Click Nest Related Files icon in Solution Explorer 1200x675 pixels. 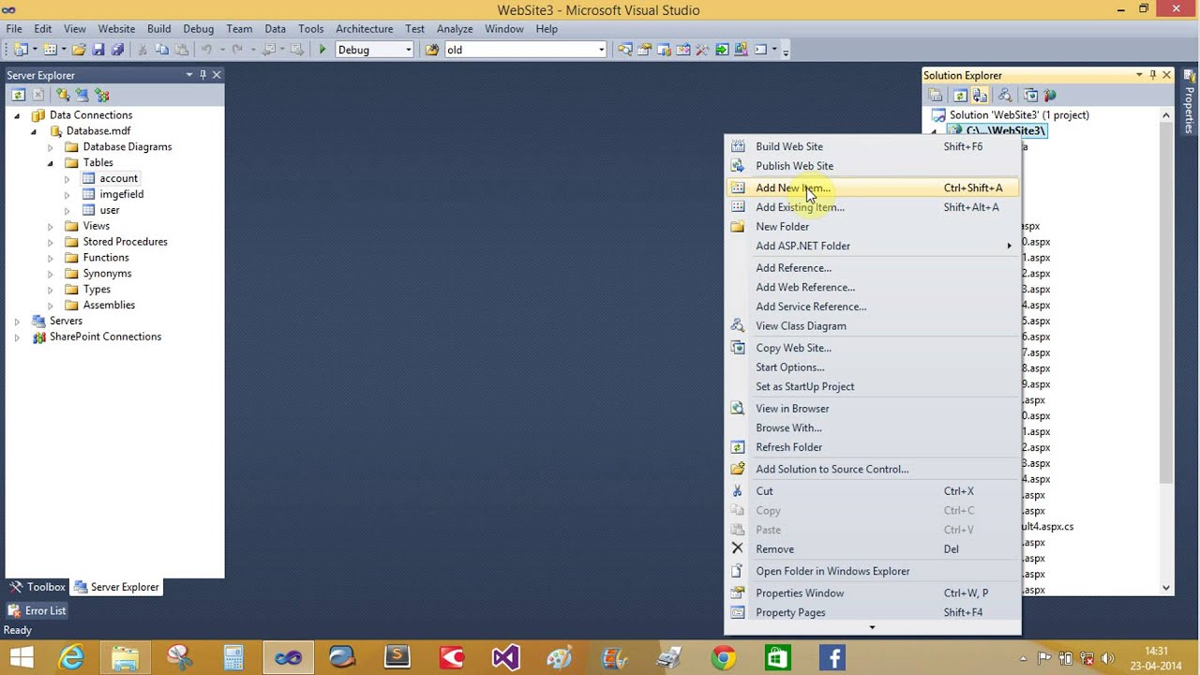point(980,95)
